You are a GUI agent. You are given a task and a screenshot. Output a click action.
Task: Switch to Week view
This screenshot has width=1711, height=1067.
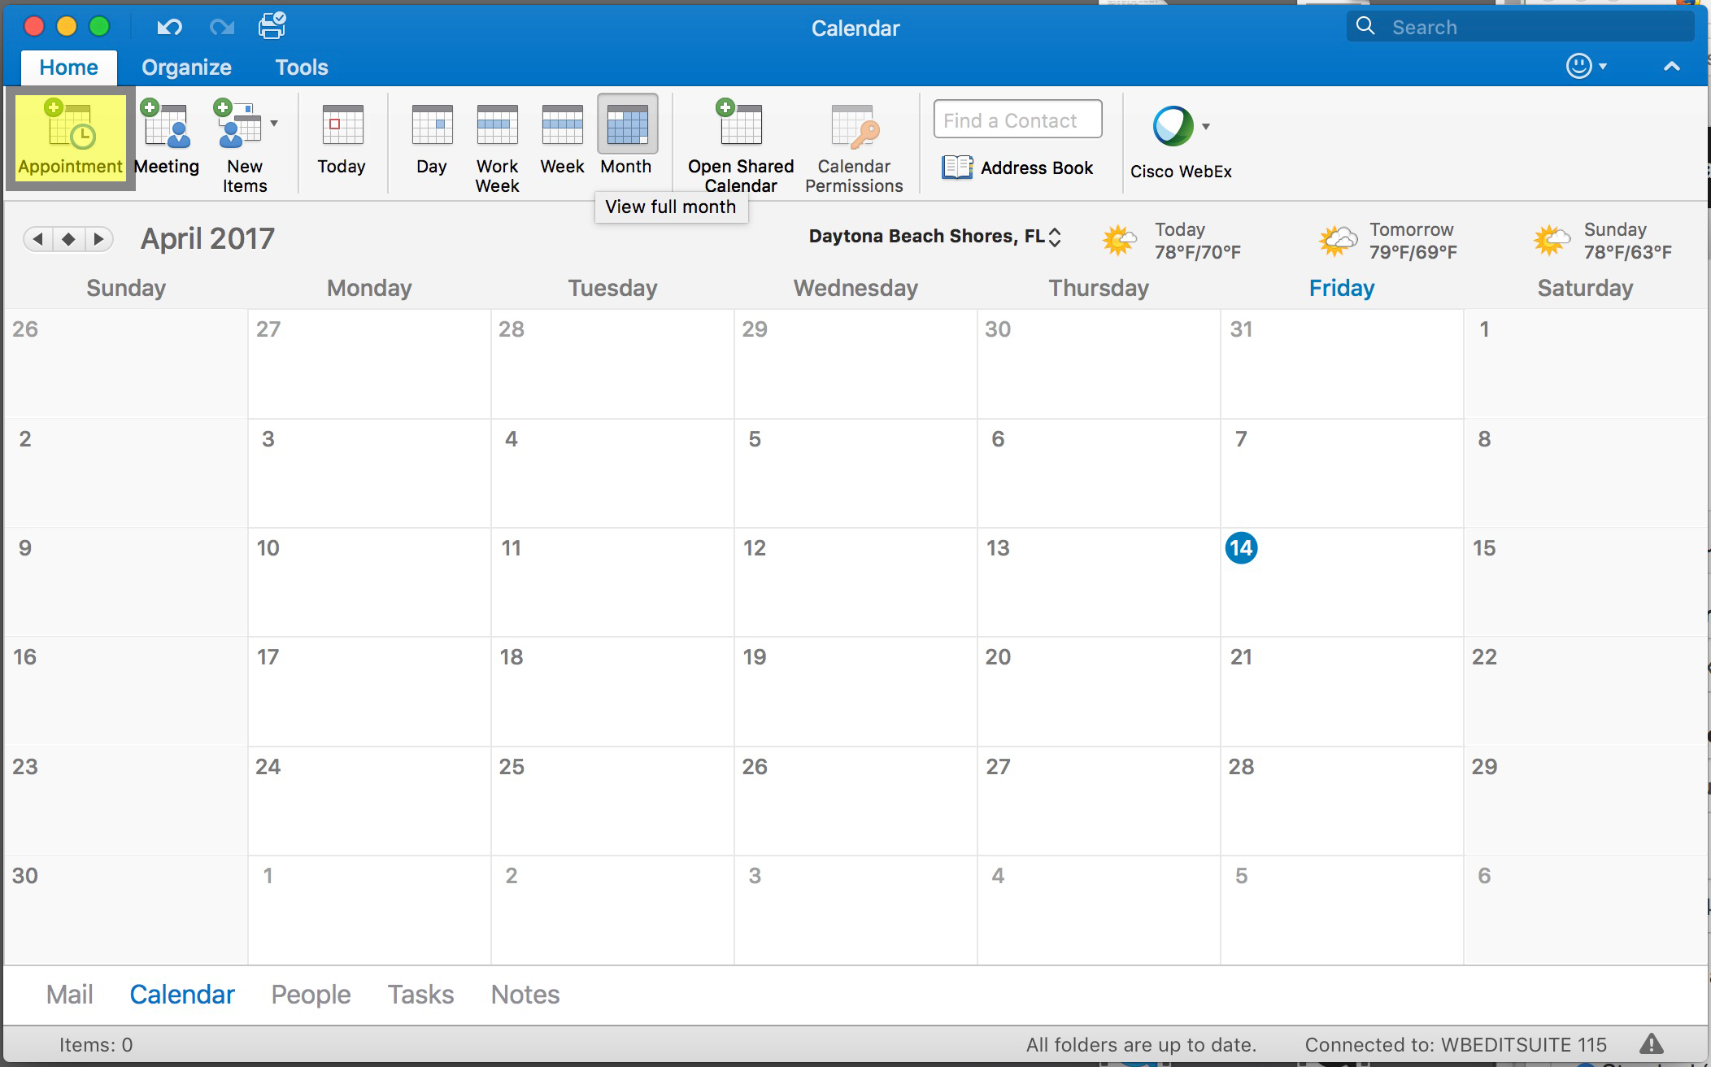click(562, 139)
